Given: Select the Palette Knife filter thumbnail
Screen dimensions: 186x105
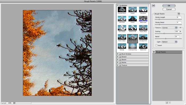Looking at the screenshot, I should coord(133,28).
